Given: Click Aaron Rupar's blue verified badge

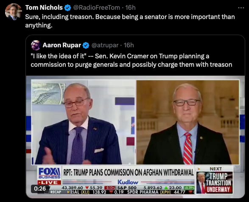Looking at the screenshot, I should (86, 45).
